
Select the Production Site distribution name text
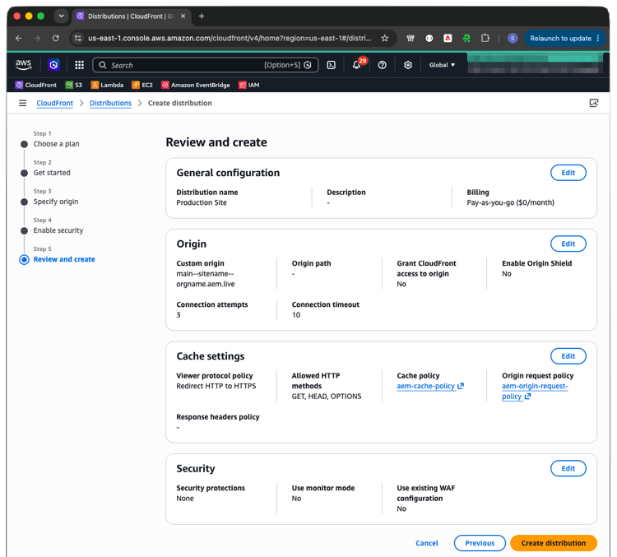pyautogui.click(x=202, y=202)
